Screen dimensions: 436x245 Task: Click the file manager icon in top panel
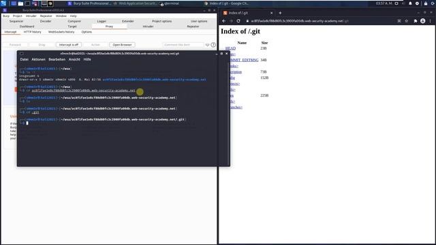20,3
